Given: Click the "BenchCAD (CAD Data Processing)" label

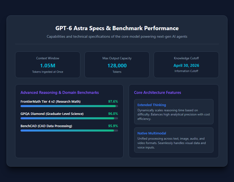Looking at the screenshot, I should point(47,126).
